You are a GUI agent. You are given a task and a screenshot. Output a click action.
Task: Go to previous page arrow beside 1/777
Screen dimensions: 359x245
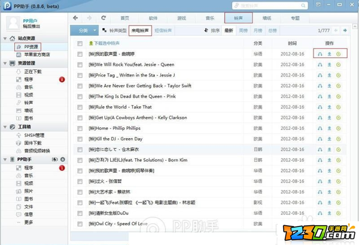tap(336, 30)
